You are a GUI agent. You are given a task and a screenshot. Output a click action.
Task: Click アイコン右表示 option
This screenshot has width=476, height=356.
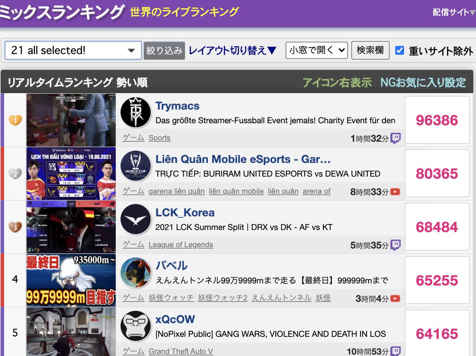tap(337, 82)
